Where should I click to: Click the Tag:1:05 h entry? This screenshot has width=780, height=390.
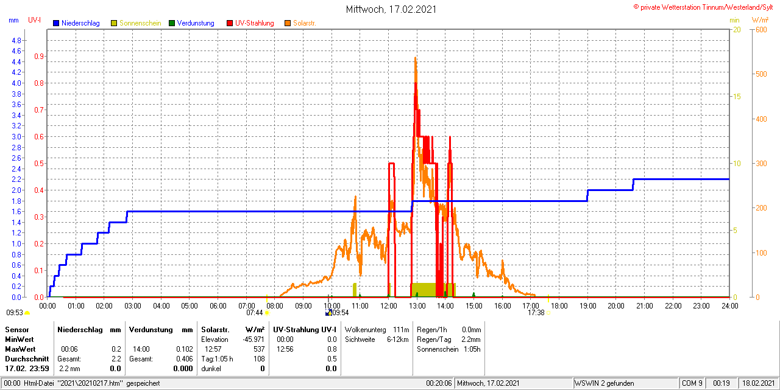(216, 359)
